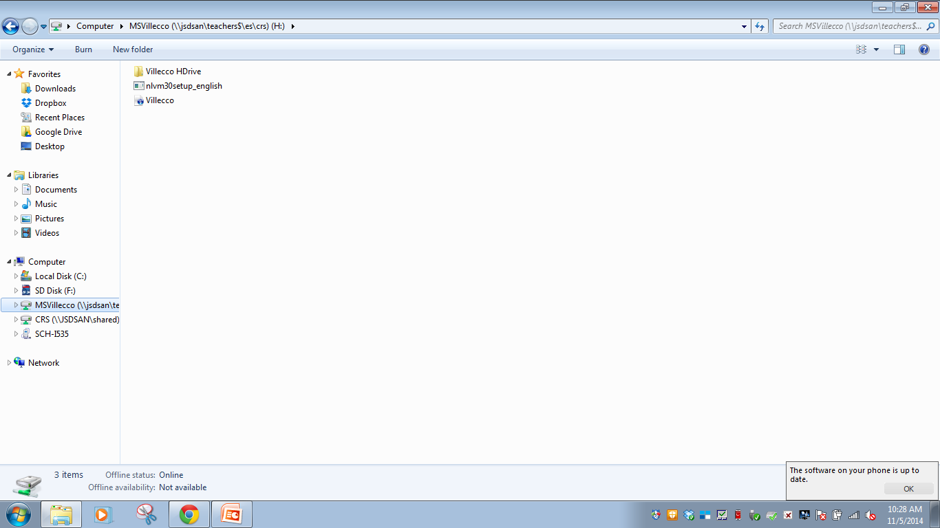Click Safely Remove Hardware tray icon
Viewport: 940px width, 528px height.
(x=755, y=515)
